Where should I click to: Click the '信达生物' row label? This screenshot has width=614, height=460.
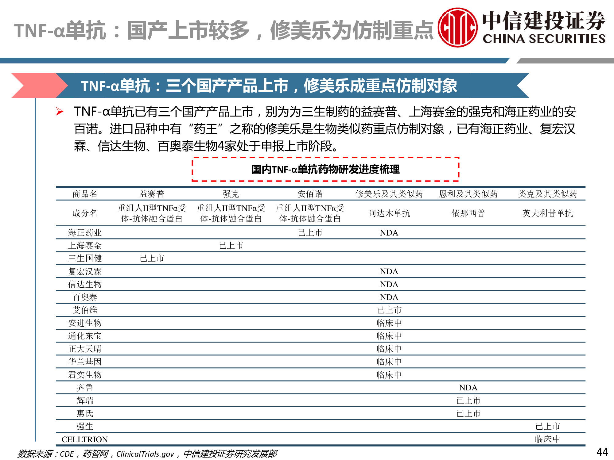(85, 284)
